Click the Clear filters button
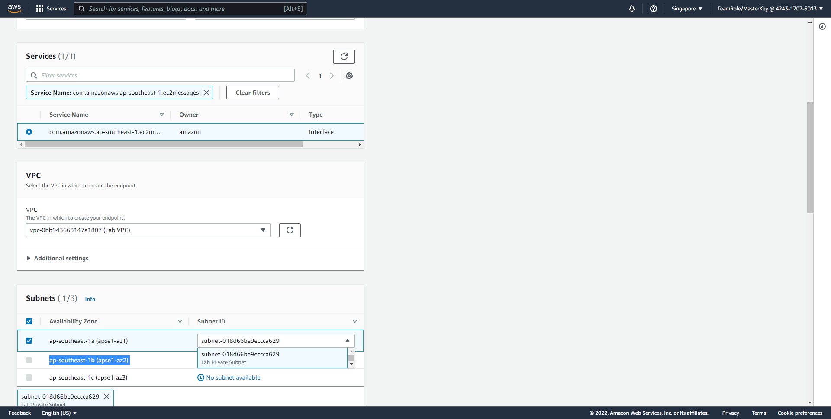 pyautogui.click(x=252, y=92)
